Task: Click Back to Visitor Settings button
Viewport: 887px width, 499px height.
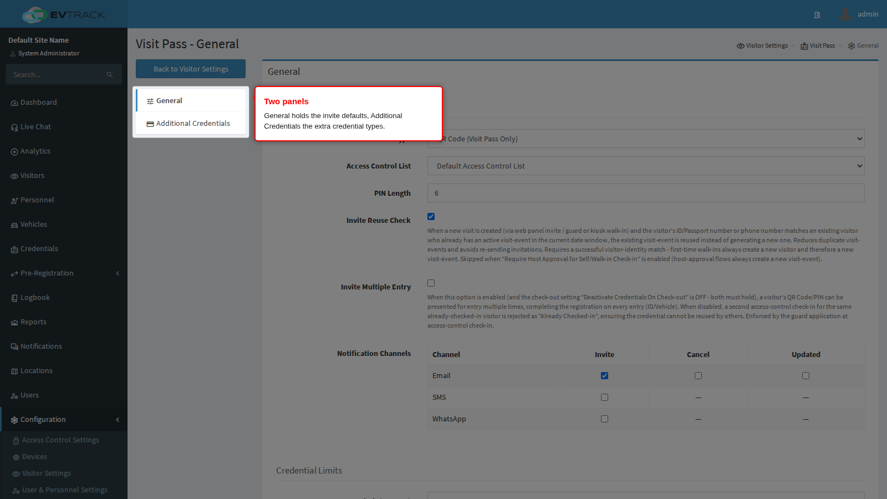Action: click(191, 69)
